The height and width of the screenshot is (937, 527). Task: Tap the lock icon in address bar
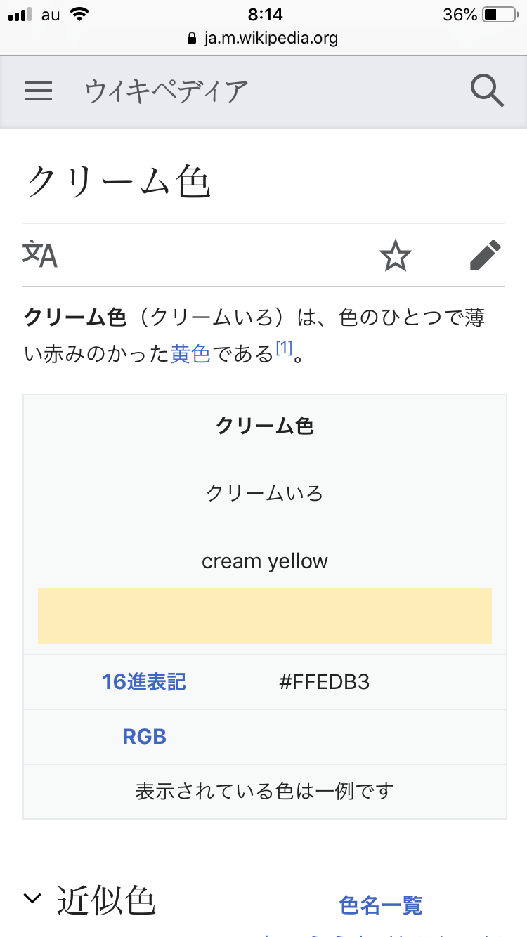192,39
